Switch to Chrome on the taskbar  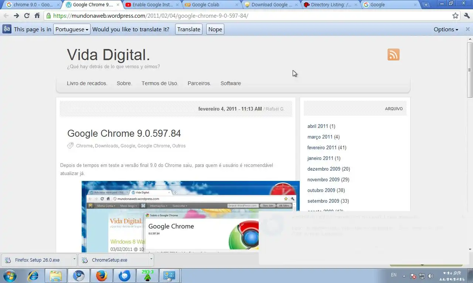pos(79,276)
